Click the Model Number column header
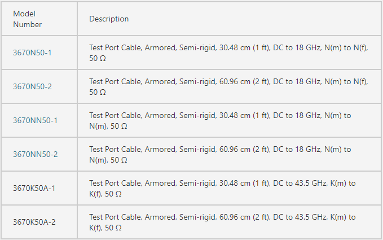The image size is (383, 240). (27, 19)
